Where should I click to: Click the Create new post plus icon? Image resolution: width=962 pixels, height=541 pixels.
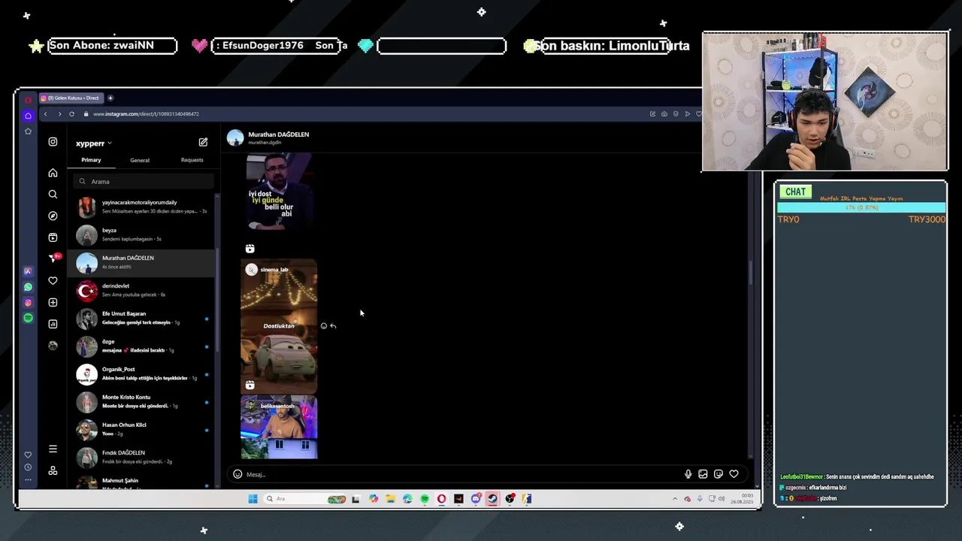[x=53, y=302]
